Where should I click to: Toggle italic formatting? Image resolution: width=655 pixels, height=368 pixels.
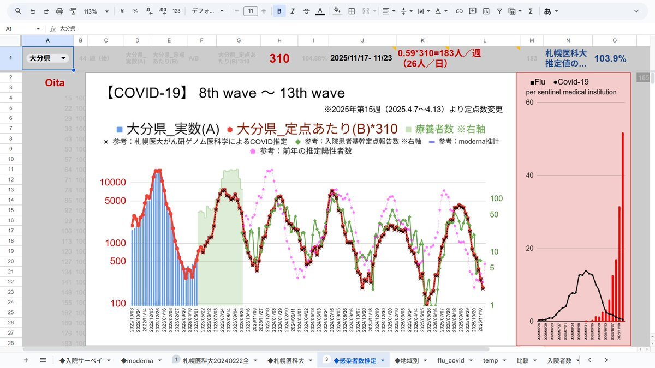(x=293, y=11)
